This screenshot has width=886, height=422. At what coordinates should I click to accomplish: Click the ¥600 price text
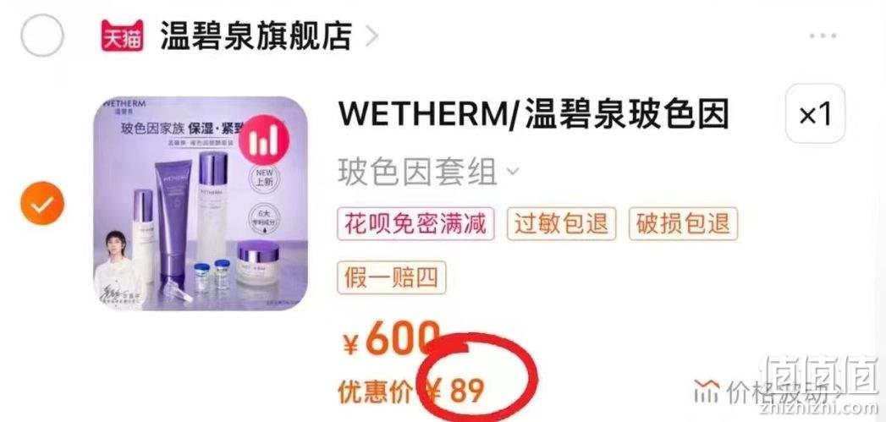pos(391,339)
